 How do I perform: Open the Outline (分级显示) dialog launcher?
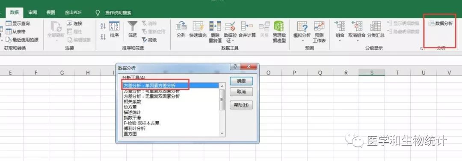point(422,49)
